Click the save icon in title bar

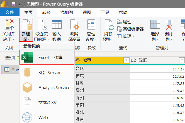[x=13, y=4]
